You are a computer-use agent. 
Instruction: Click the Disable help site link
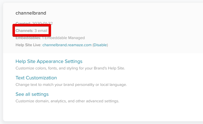coord(100,45)
